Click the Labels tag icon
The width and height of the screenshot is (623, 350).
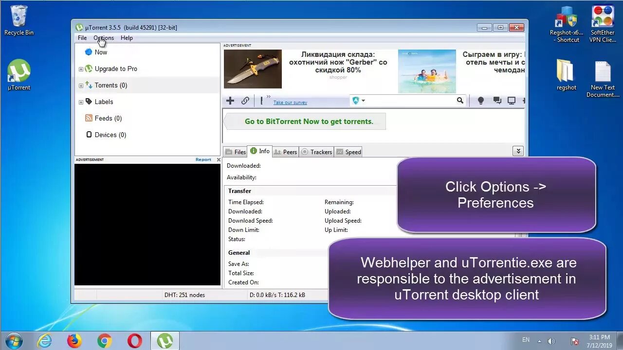pyautogui.click(x=89, y=102)
